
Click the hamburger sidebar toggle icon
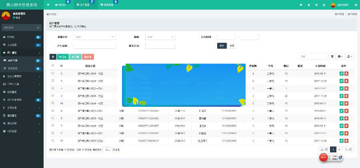(x=48, y=5)
